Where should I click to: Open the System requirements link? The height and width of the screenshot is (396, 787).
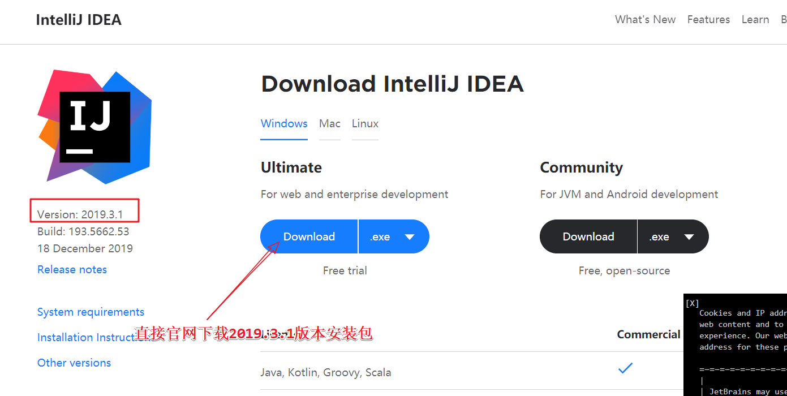coord(91,312)
